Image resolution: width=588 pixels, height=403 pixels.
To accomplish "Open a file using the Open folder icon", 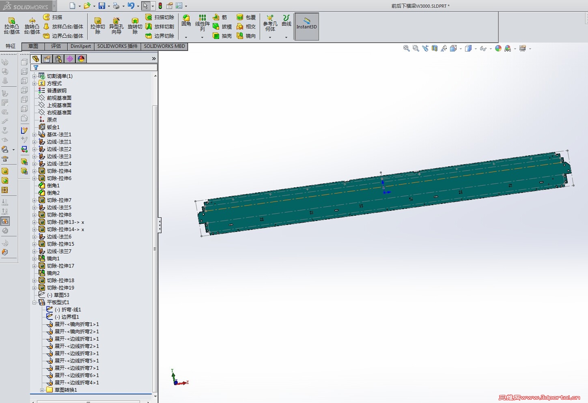I will click(87, 6).
